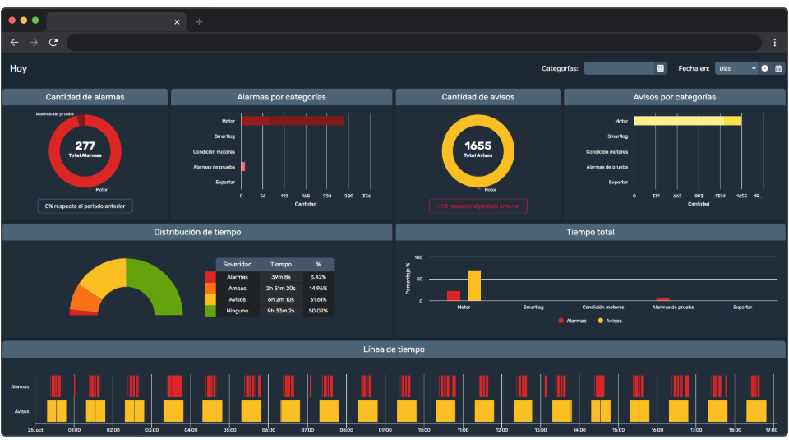This screenshot has height=444, width=789.
Task: Click the Severidad column header
Action: [x=238, y=265]
